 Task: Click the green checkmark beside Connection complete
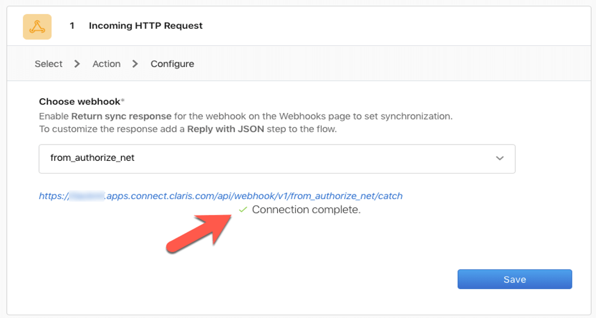(x=243, y=209)
